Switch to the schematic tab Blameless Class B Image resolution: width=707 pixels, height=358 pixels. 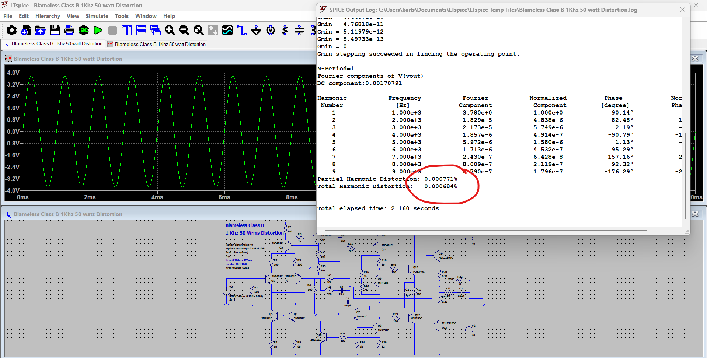tap(53, 44)
